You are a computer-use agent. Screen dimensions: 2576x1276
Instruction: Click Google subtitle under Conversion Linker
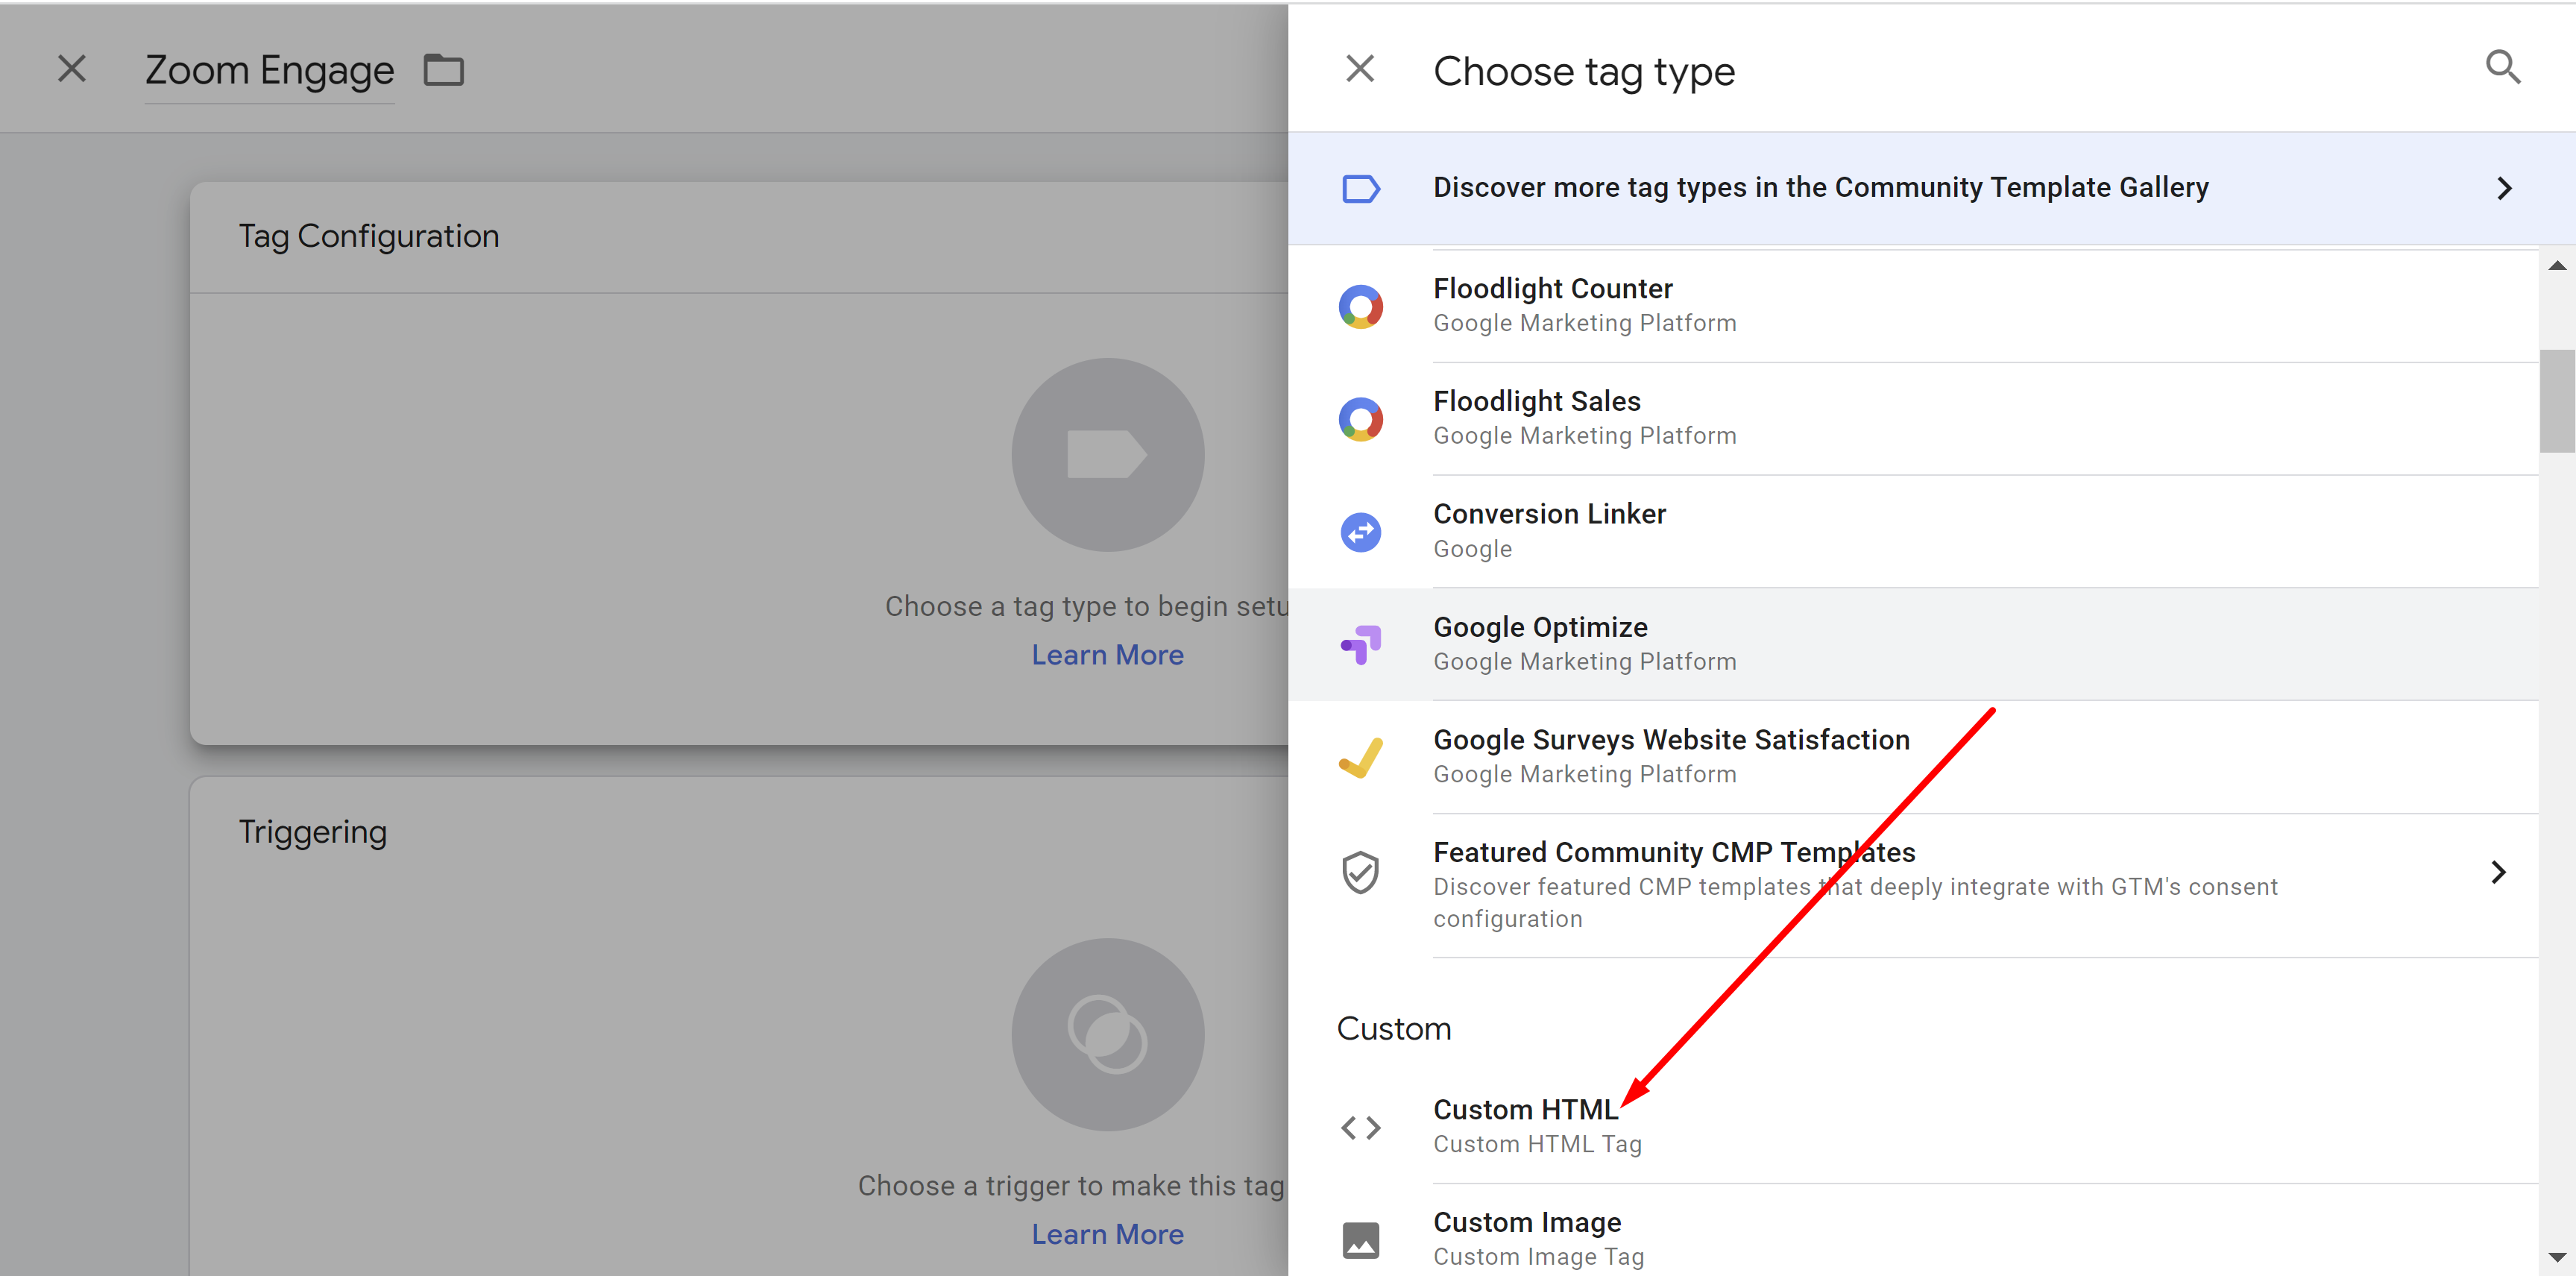[x=1472, y=549]
